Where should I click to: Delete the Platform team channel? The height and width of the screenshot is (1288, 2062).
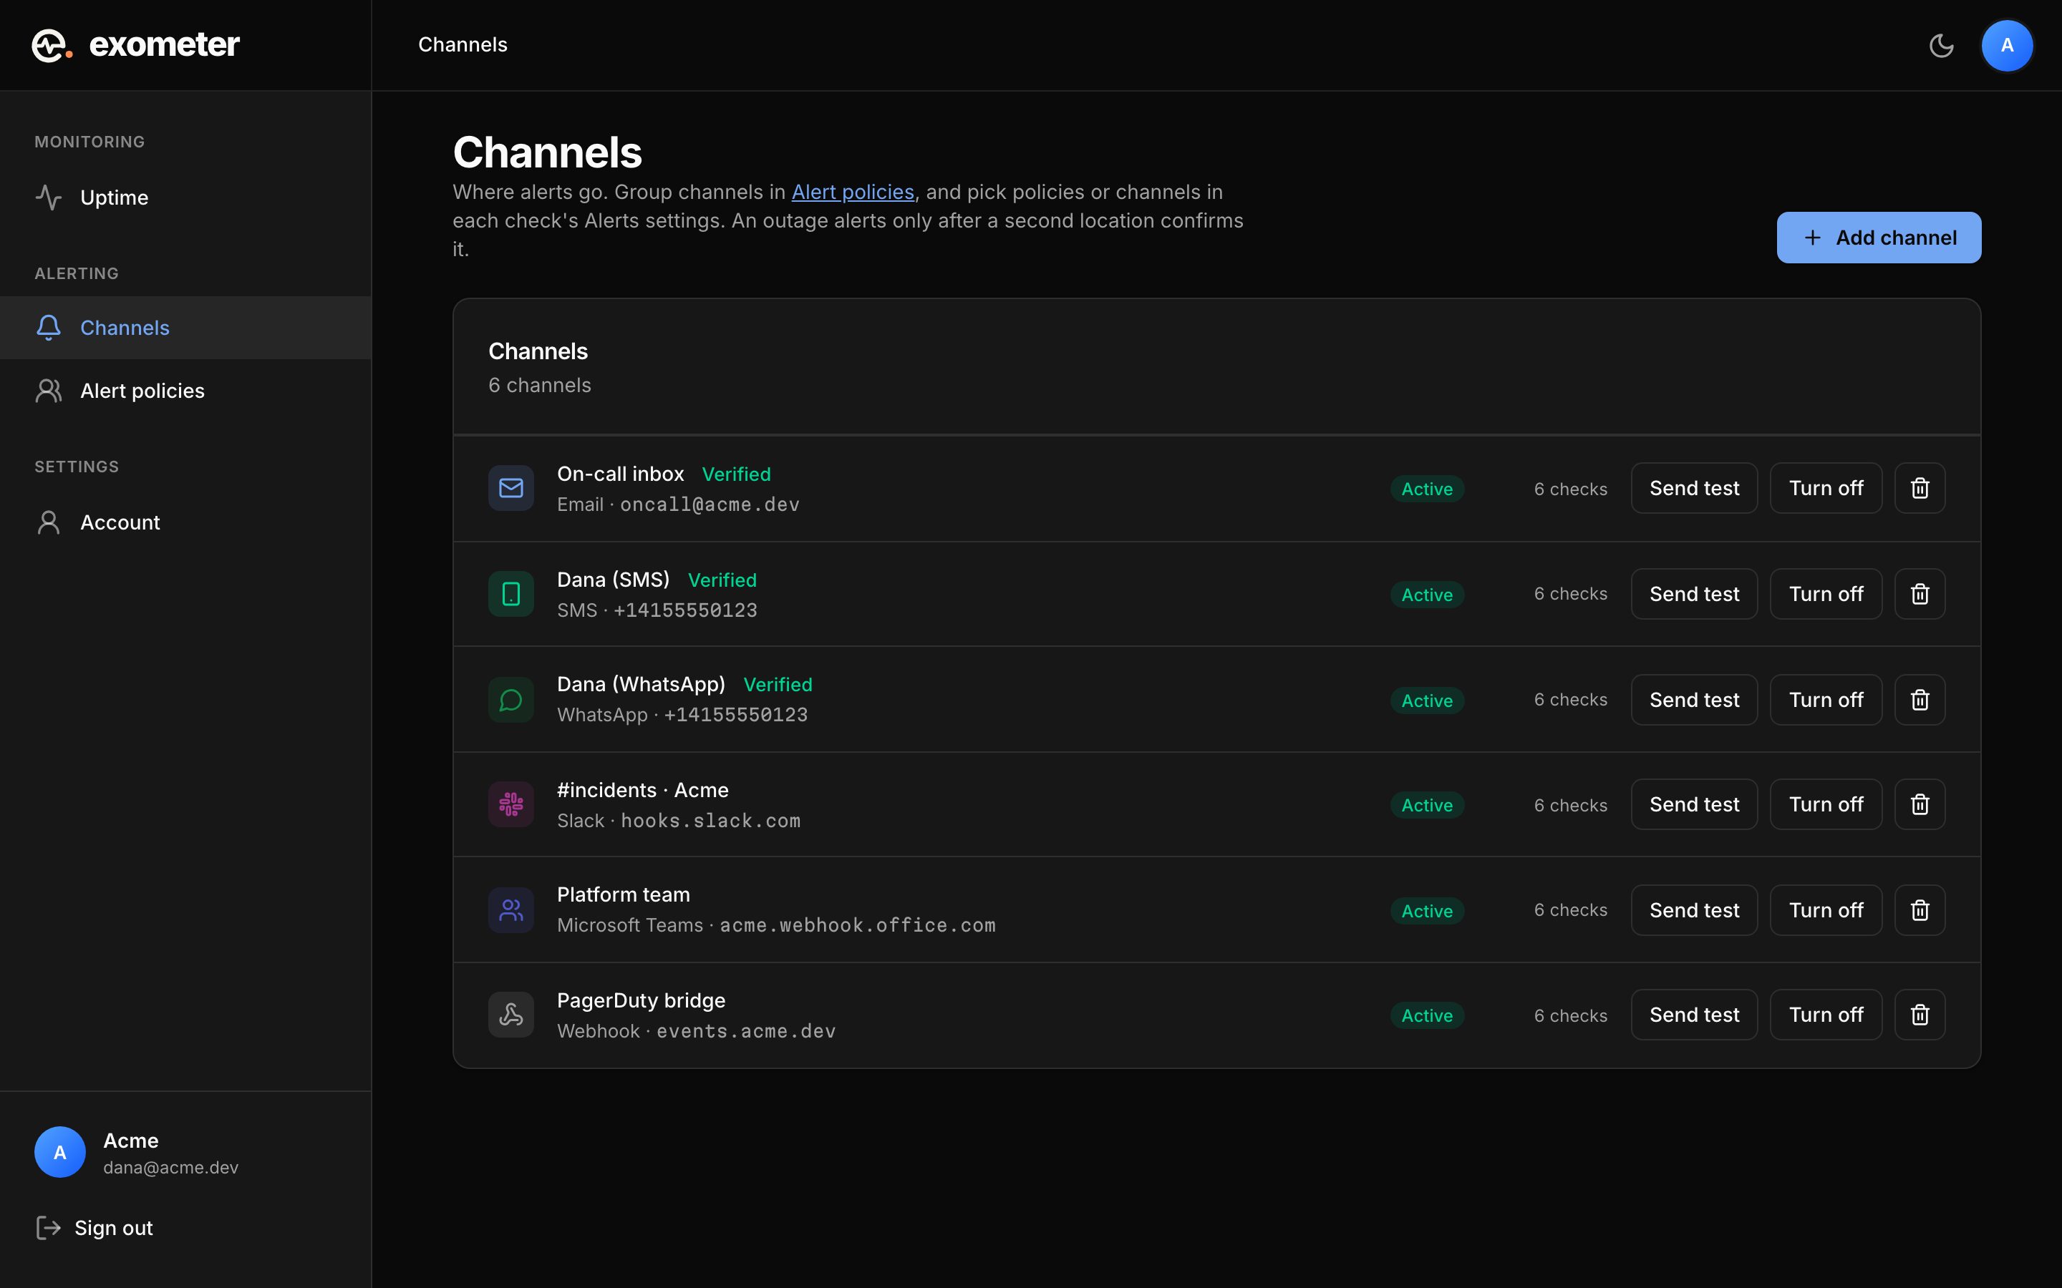click(x=1920, y=909)
